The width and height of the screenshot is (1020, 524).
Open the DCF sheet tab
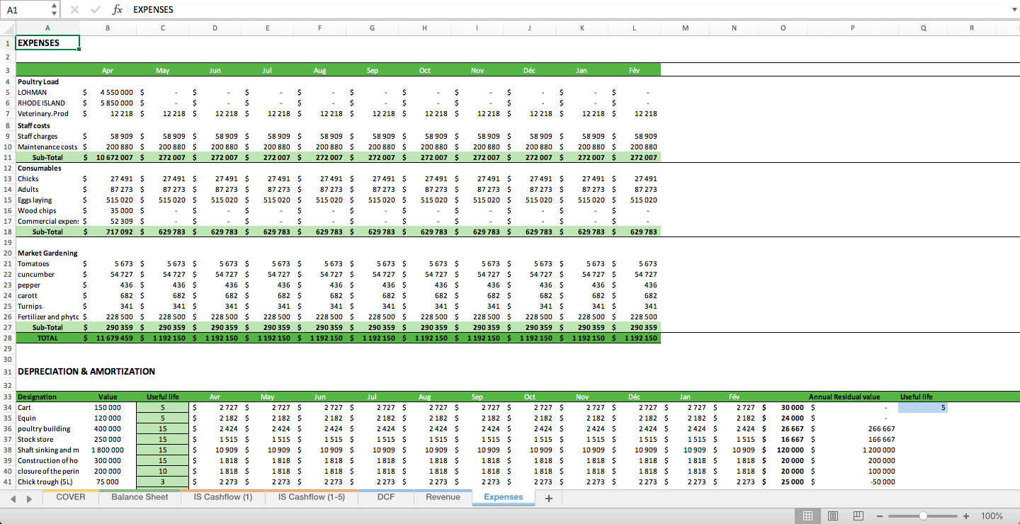coord(385,497)
